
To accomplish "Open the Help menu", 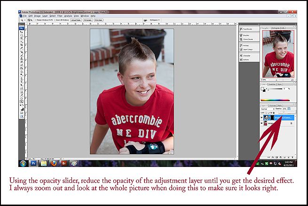I will 93,16.
